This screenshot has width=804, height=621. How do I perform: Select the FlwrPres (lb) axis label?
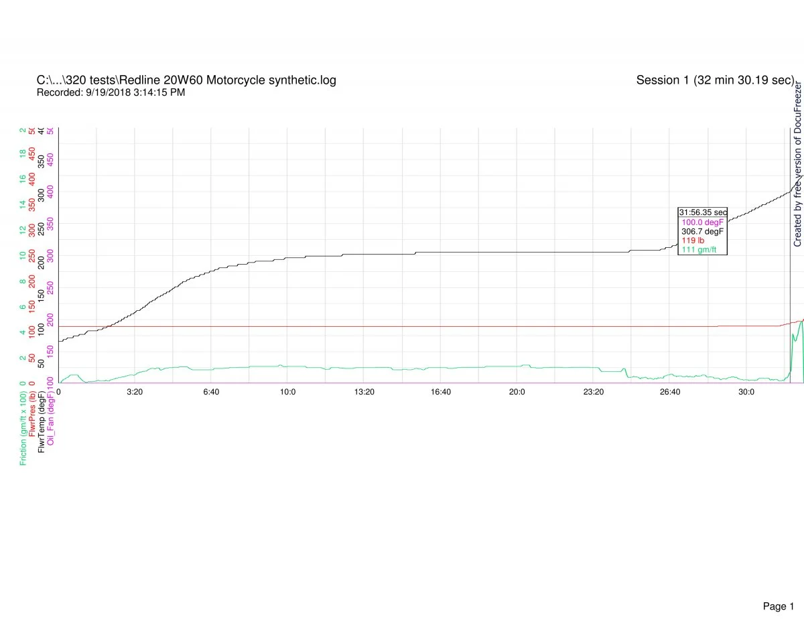[x=33, y=424]
